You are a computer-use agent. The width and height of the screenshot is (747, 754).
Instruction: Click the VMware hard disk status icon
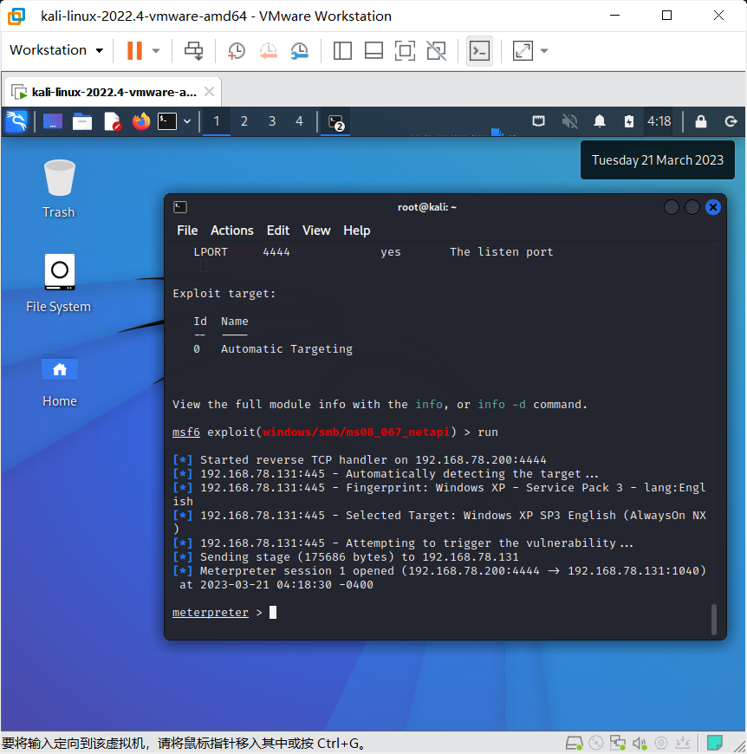click(x=574, y=743)
